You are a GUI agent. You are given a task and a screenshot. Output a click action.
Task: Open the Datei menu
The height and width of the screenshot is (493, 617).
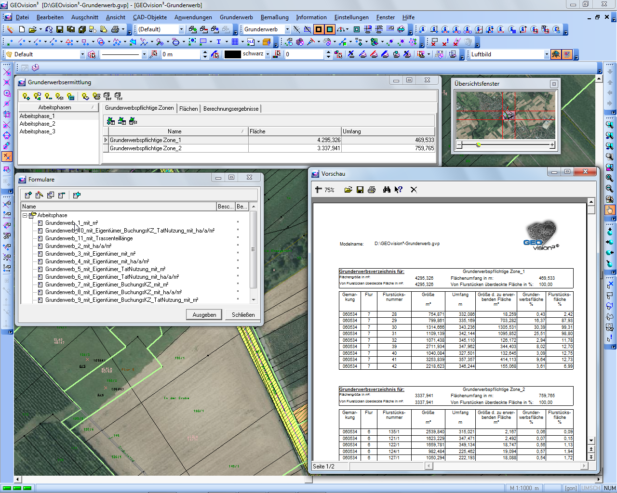click(x=22, y=17)
